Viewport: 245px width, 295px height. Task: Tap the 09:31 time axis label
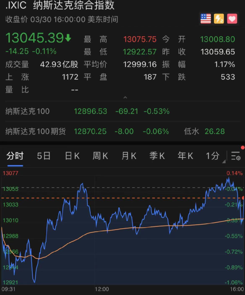pos(8,289)
